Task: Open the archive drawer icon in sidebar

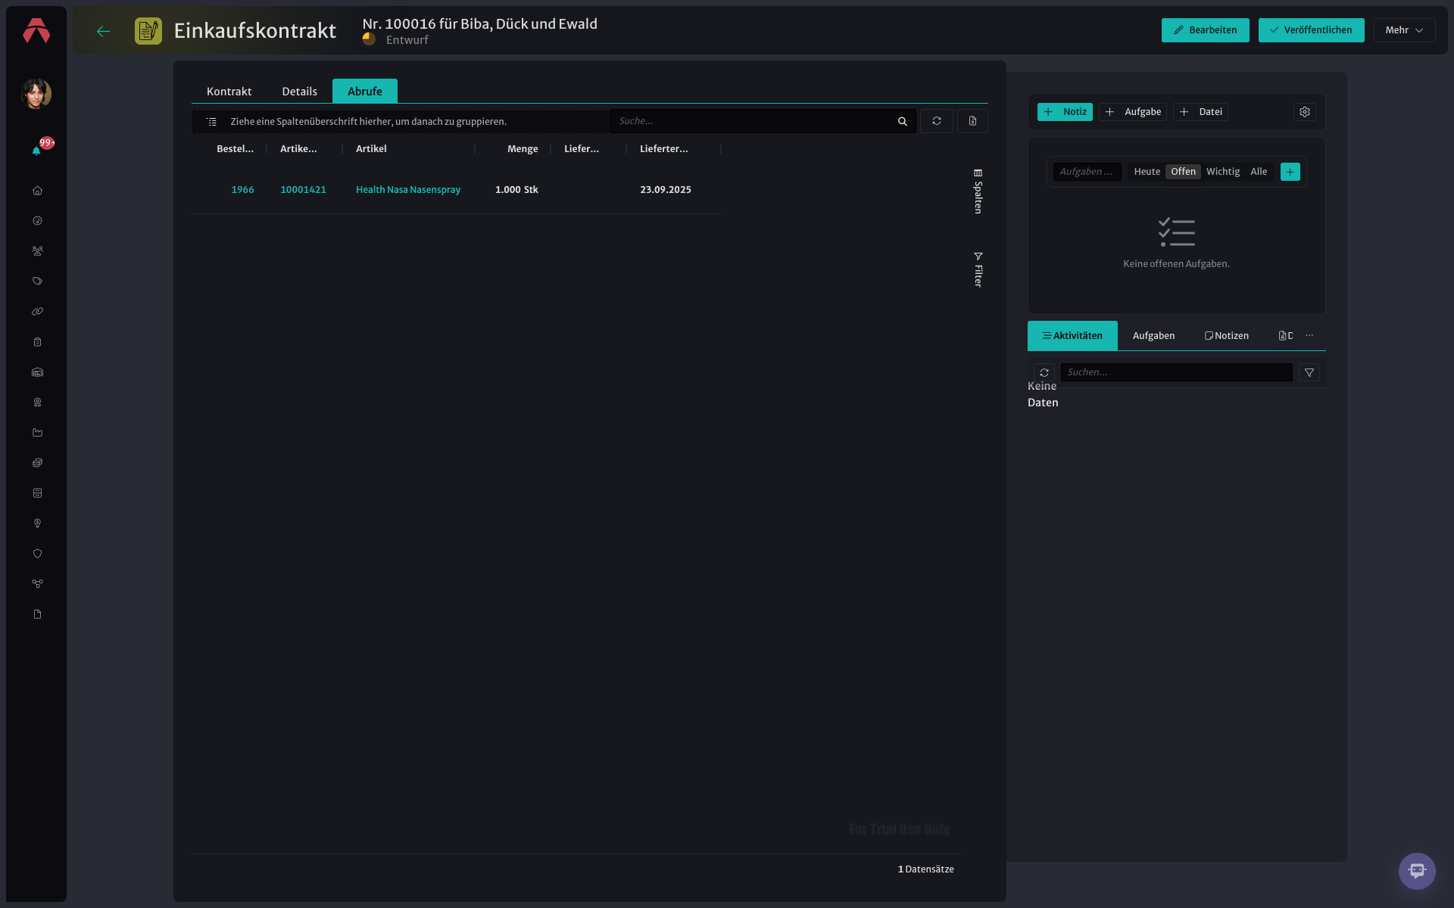Action: pos(37,493)
